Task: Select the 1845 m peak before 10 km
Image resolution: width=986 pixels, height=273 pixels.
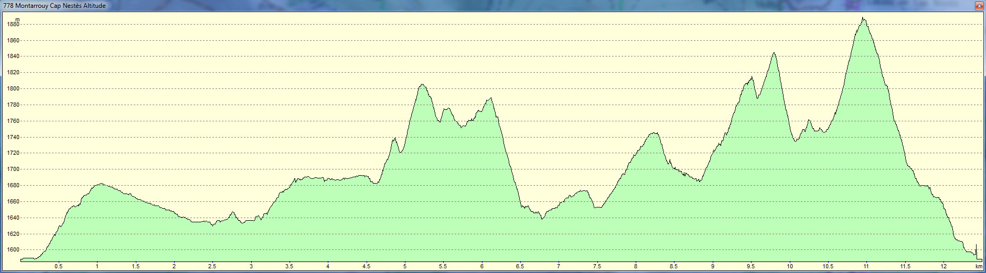Action: (774, 53)
